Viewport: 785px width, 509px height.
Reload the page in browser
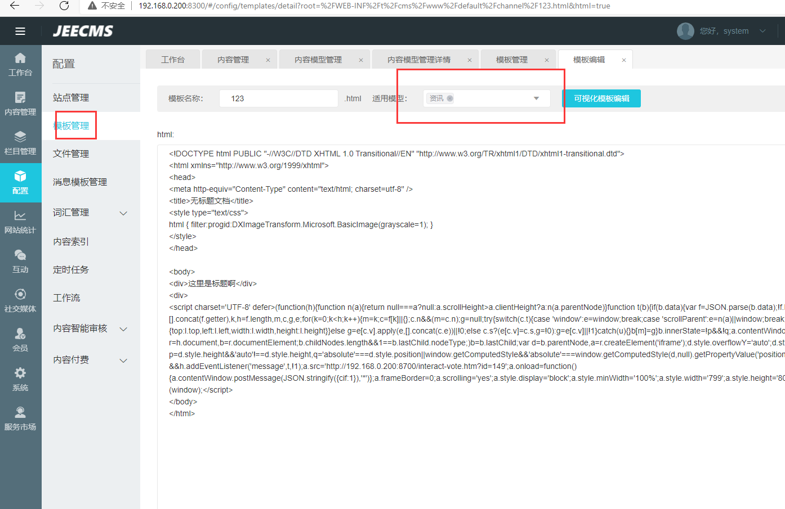64,6
